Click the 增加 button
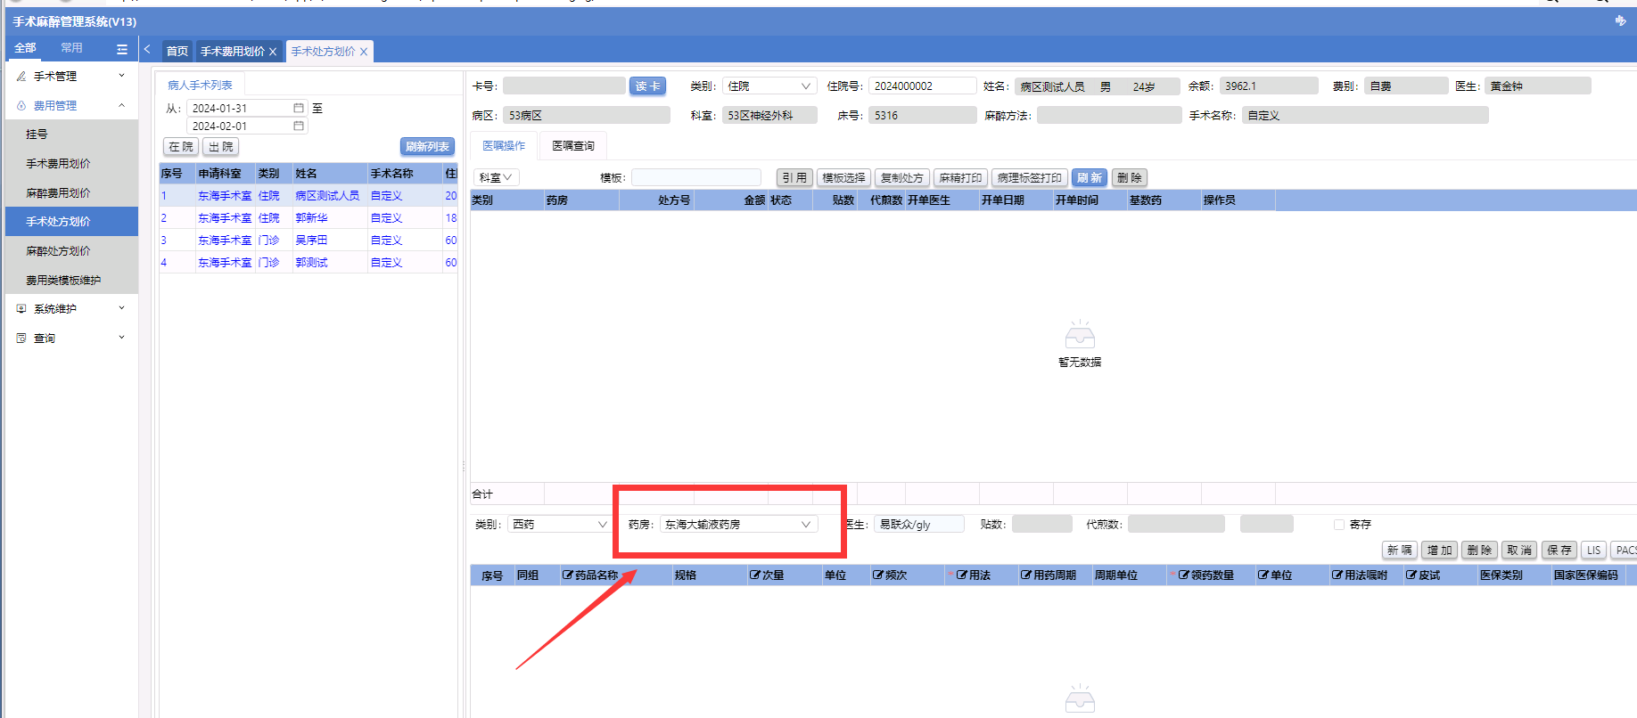Screen dimensions: 1637x718 tap(1440, 551)
